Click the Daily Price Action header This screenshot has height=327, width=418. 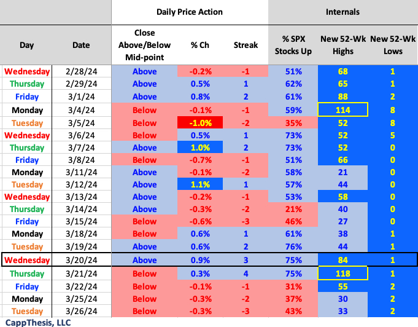pyautogui.click(x=189, y=12)
